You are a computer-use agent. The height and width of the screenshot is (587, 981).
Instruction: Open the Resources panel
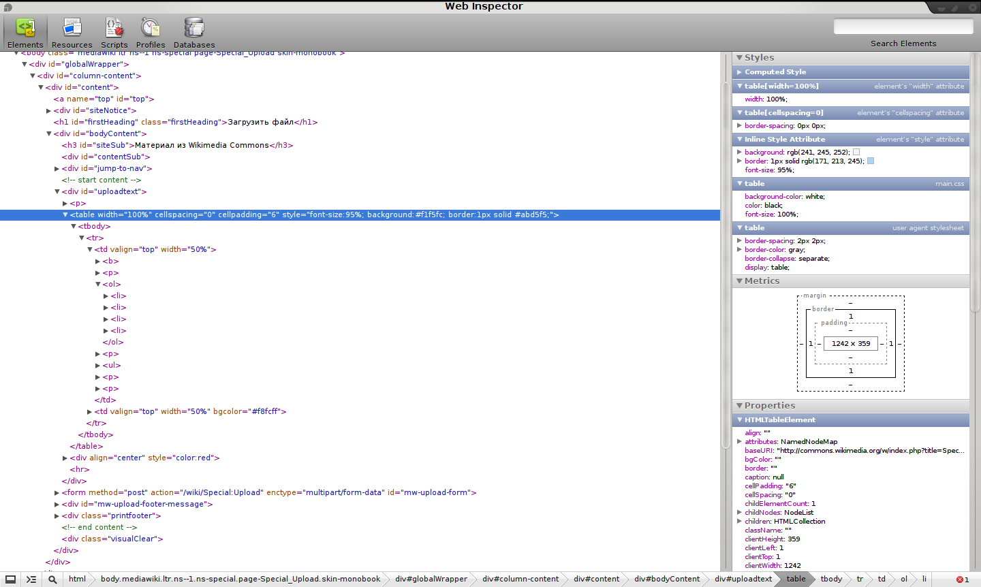72,33
